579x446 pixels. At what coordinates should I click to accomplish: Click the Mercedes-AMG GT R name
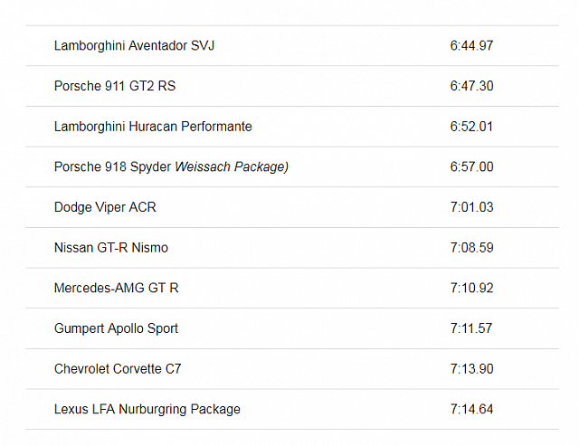click(117, 289)
